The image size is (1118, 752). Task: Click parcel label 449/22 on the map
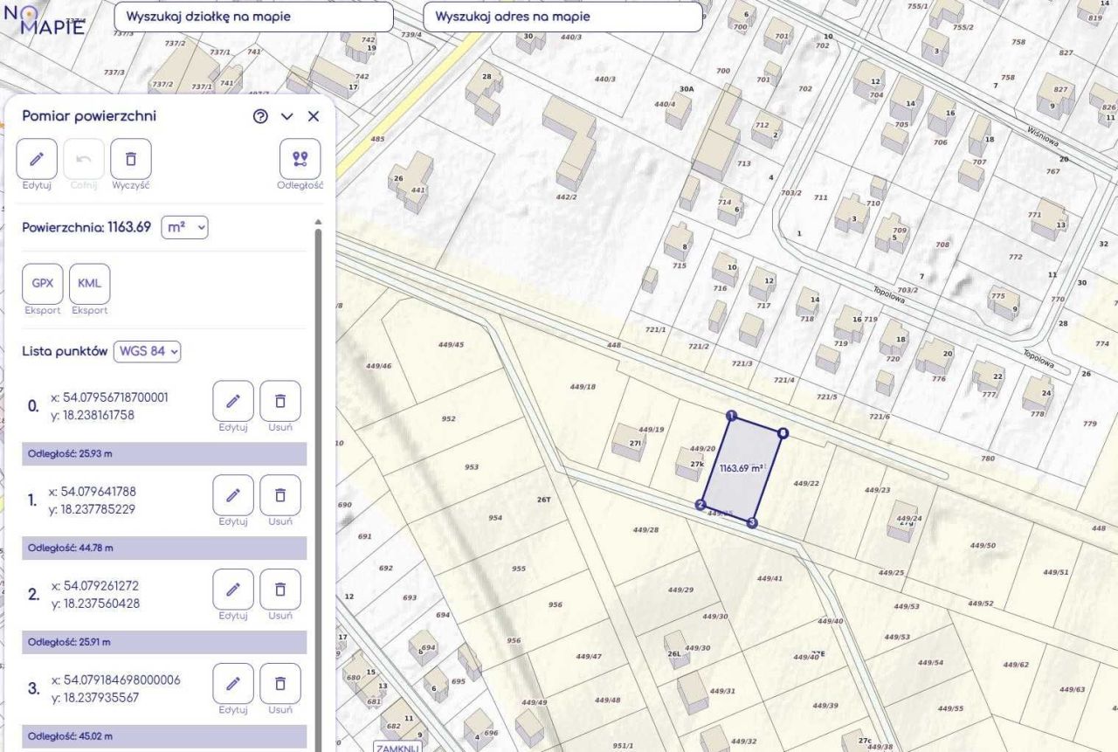pyautogui.click(x=806, y=483)
